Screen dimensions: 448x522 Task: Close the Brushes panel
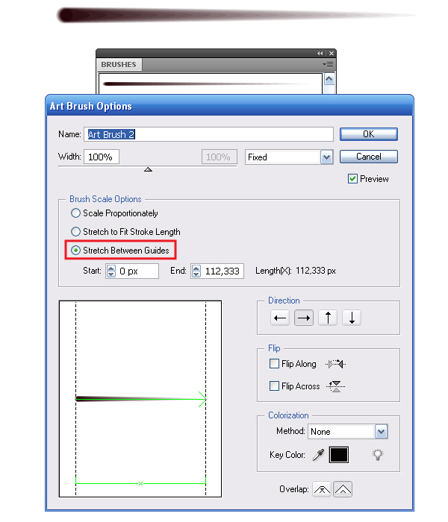[332, 53]
